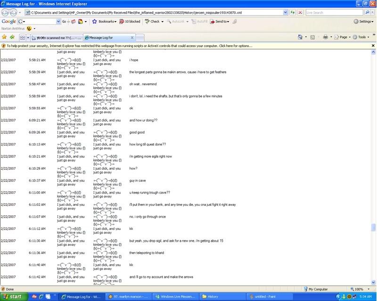The width and height of the screenshot is (377, 301).
Task: Switch to the 'jEr0En scammed me' tab
Action: coord(57,38)
